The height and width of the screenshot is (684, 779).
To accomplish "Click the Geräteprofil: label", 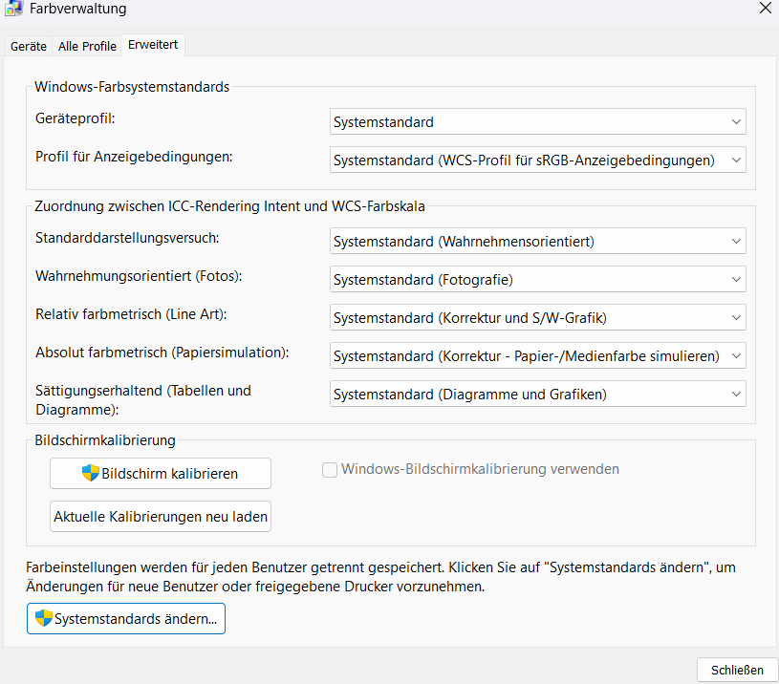I will pyautogui.click(x=75, y=118).
